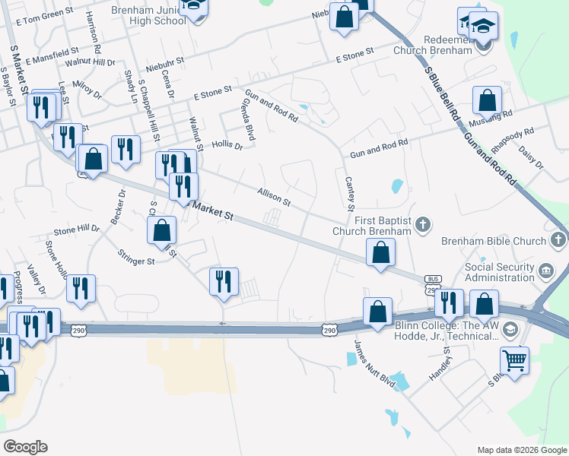The width and height of the screenshot is (569, 456).
Task: Click the Glenda Blvd label
Action: (249, 119)
